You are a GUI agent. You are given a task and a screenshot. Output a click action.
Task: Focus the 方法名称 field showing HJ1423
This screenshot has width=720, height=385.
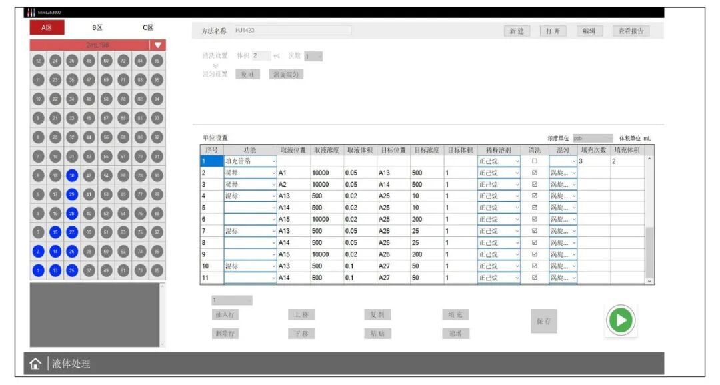coord(292,30)
